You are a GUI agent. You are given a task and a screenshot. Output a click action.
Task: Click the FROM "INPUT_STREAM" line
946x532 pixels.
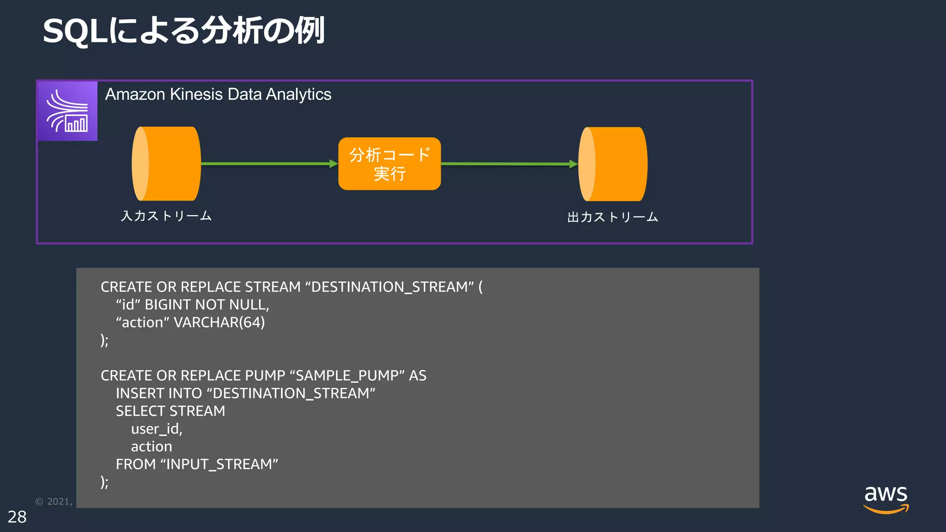pos(197,464)
